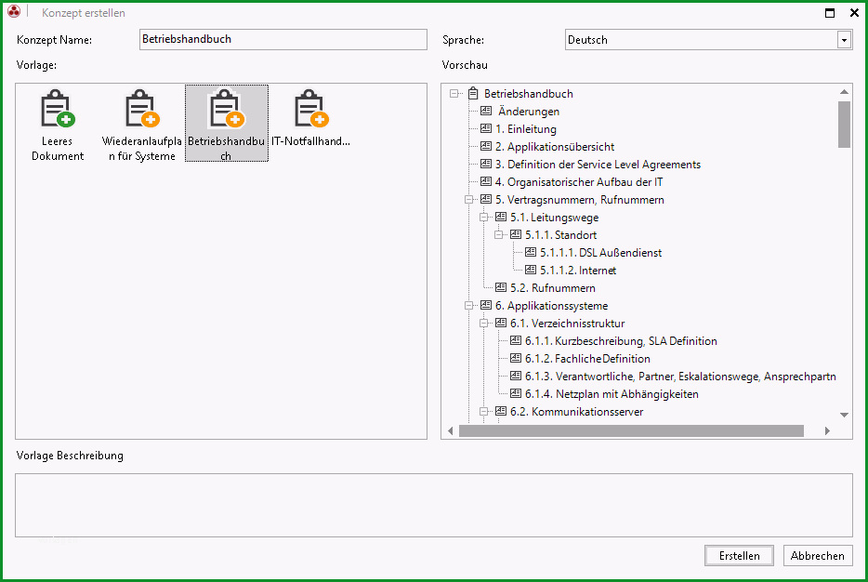Viewport: 868px width, 582px height.
Task: Click the icon beside 1. Einleitung
Action: pos(486,129)
